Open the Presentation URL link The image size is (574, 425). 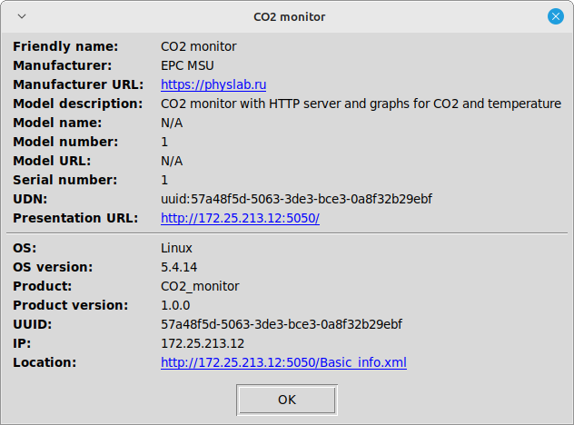pyautogui.click(x=240, y=218)
